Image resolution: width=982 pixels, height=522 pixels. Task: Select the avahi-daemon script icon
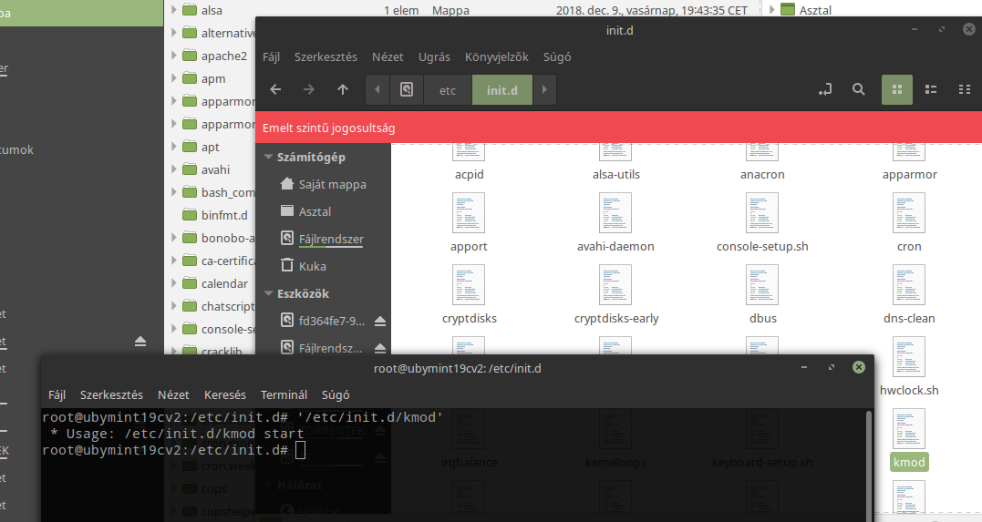[615, 213]
